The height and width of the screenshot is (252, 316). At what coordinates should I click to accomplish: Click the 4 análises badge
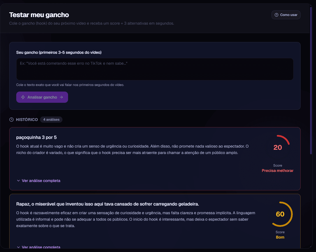coord(51,120)
